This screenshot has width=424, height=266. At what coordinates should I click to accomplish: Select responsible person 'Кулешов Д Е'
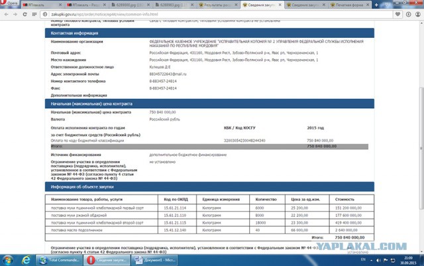(160, 67)
